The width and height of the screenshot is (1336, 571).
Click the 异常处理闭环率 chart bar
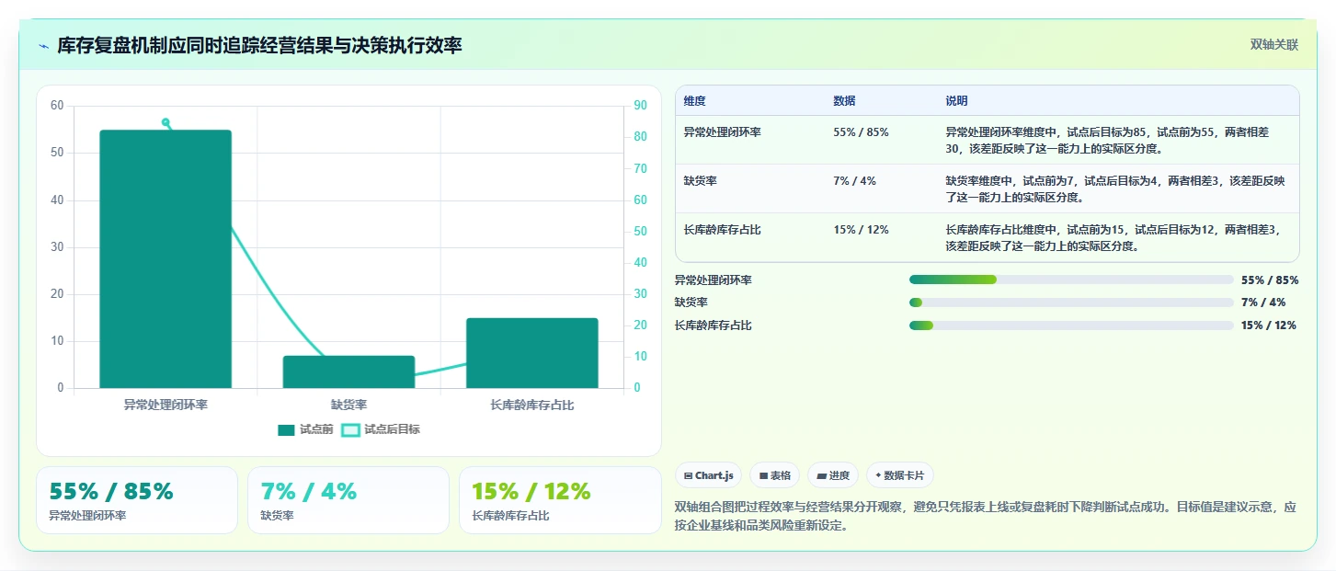pyautogui.click(x=166, y=259)
